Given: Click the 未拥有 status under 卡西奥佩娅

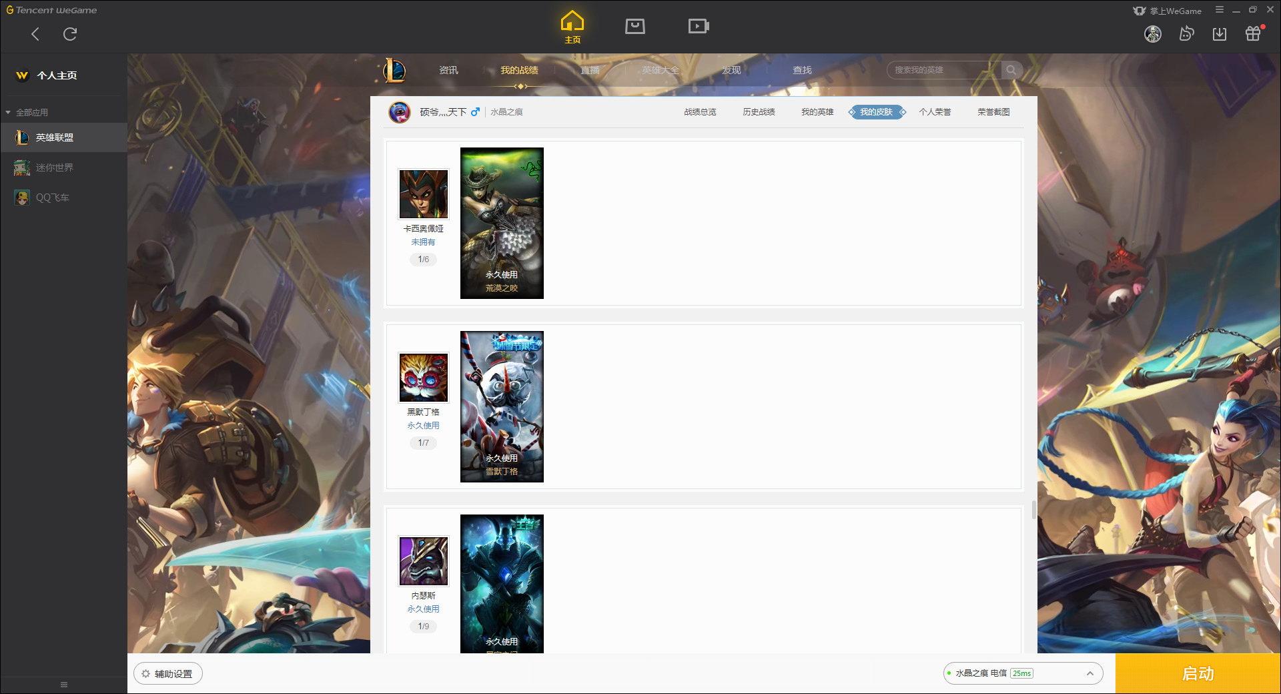Looking at the screenshot, I should 423,242.
